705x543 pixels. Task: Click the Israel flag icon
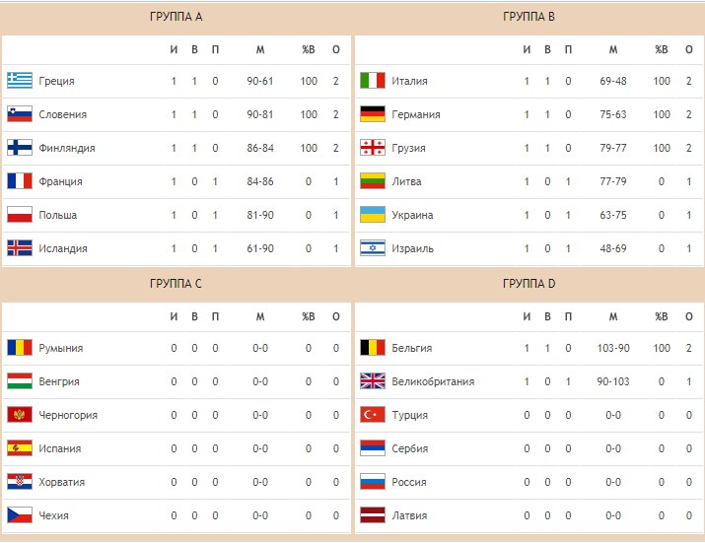pyautogui.click(x=373, y=248)
